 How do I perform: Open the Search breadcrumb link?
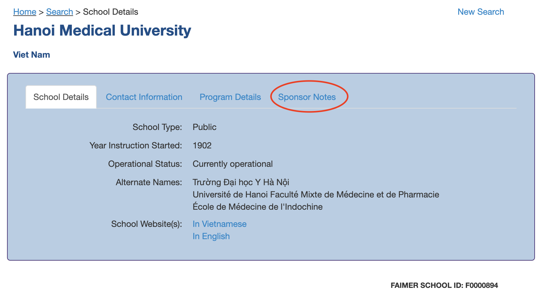[x=60, y=12]
